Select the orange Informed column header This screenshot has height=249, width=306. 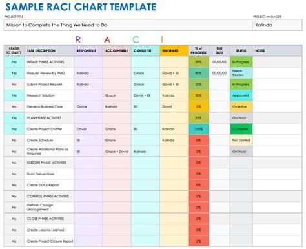pos(174,51)
